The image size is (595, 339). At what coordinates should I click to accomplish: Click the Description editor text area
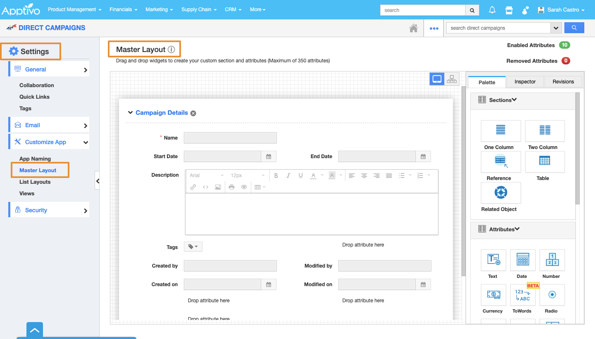click(x=312, y=214)
